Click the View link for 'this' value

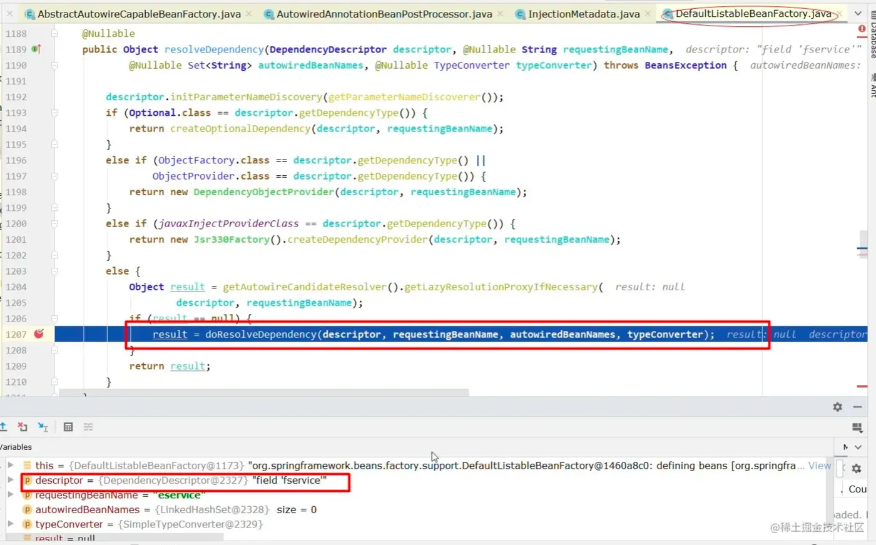(x=819, y=465)
